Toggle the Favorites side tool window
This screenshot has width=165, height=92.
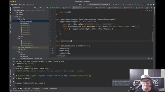click(11, 82)
